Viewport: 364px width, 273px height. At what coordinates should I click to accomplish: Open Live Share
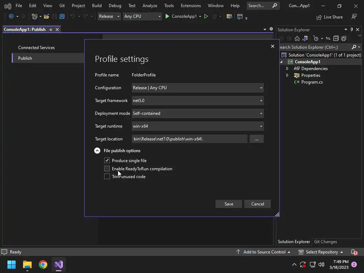point(330,17)
